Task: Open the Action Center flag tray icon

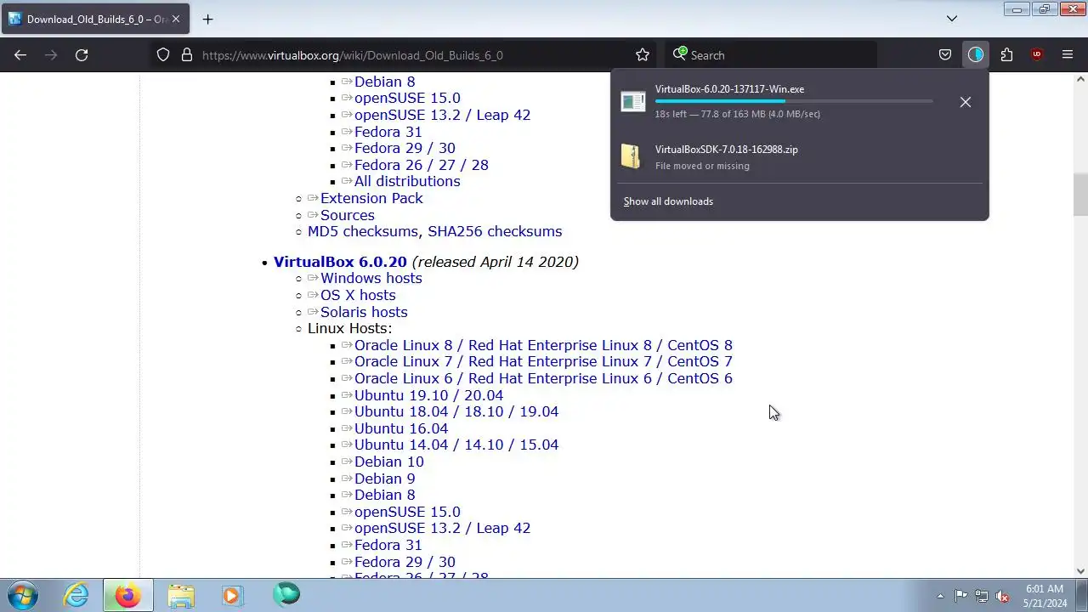Action: tap(960, 596)
